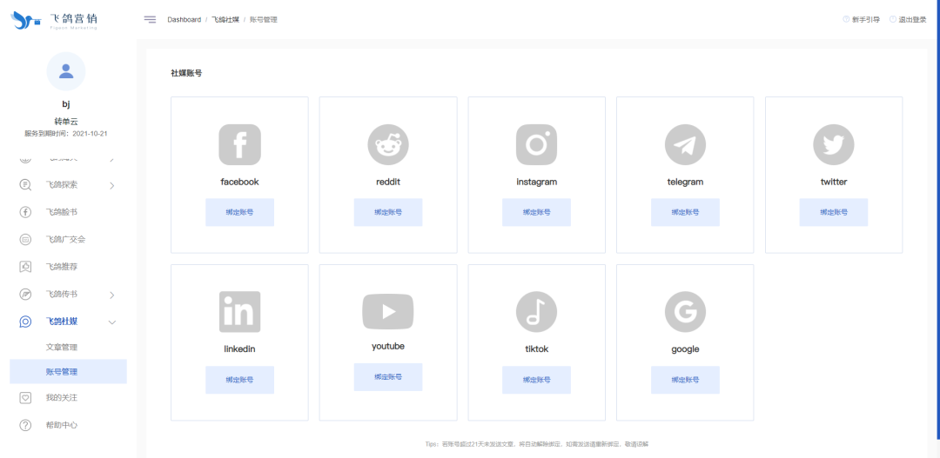
Task: Click the 我的关注 heart icon
Action: (25, 397)
